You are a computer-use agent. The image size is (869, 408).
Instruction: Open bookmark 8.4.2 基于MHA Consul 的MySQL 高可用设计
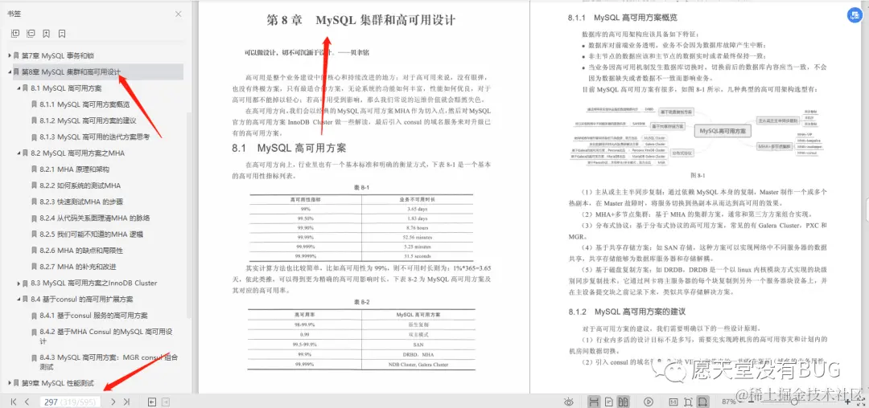click(106, 337)
